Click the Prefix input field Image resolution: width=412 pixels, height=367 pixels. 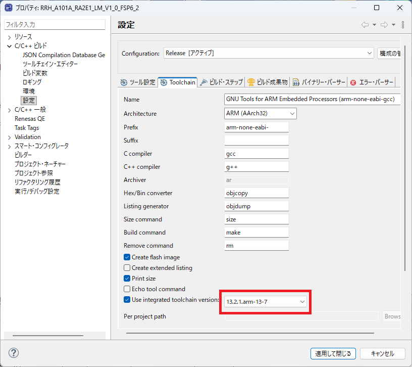[x=256, y=127]
